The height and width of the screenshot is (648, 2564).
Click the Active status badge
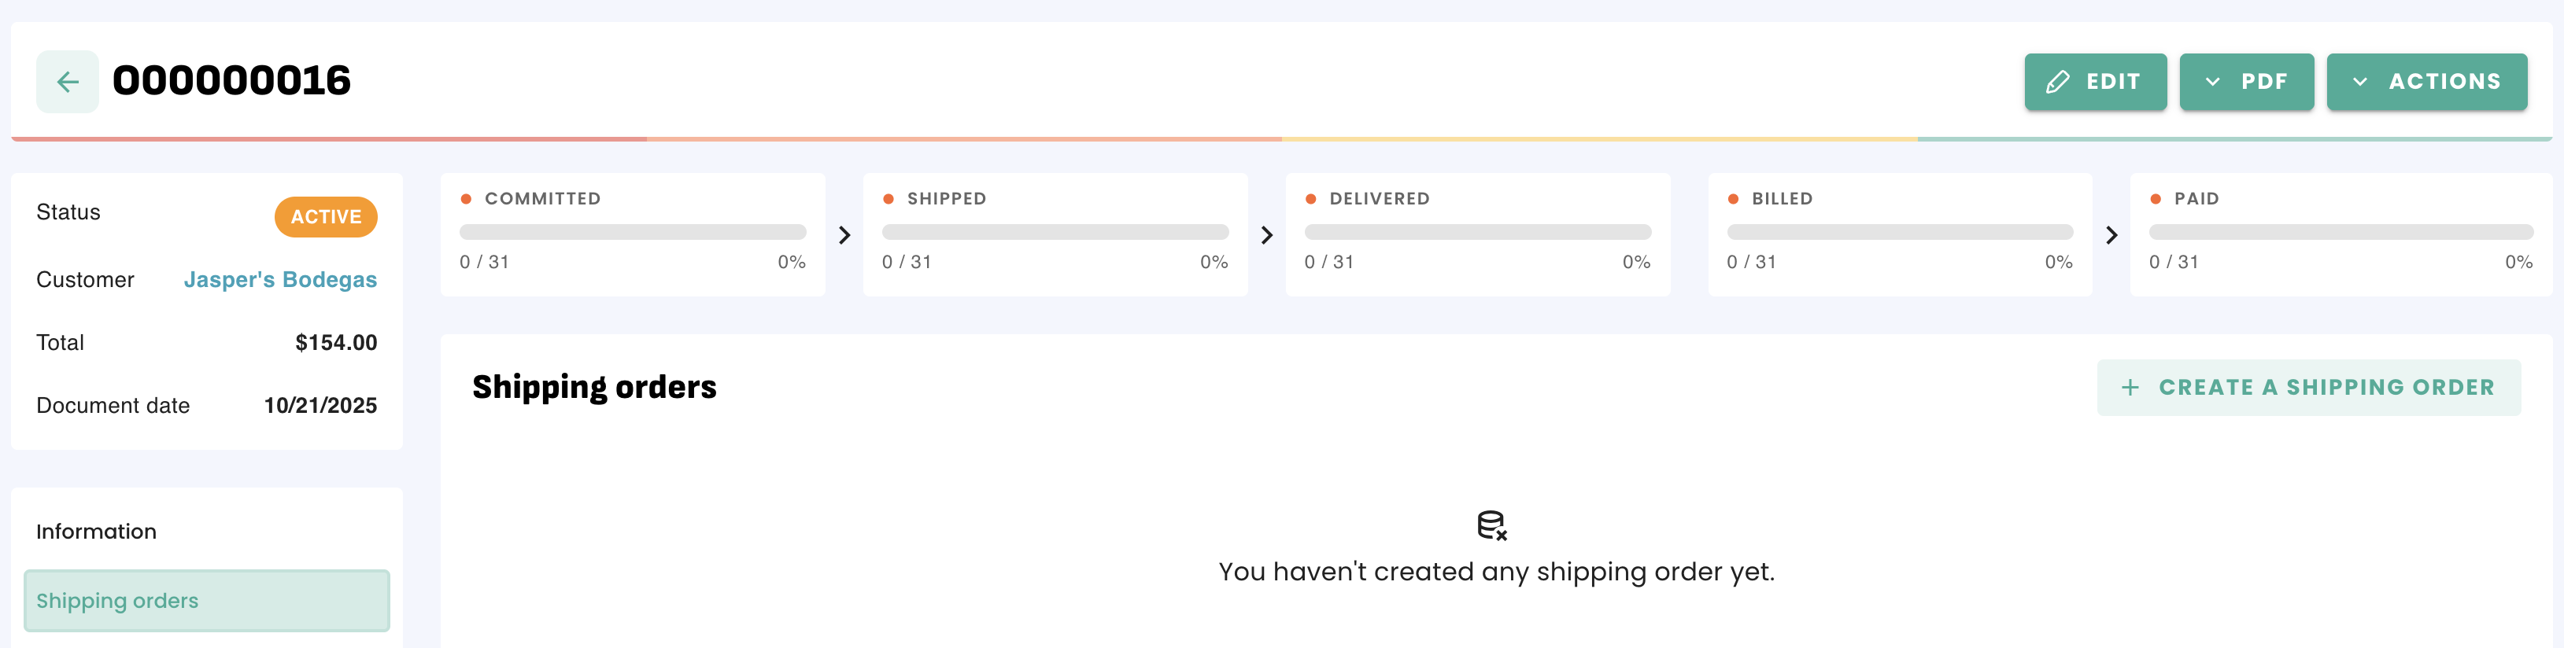pos(326,217)
